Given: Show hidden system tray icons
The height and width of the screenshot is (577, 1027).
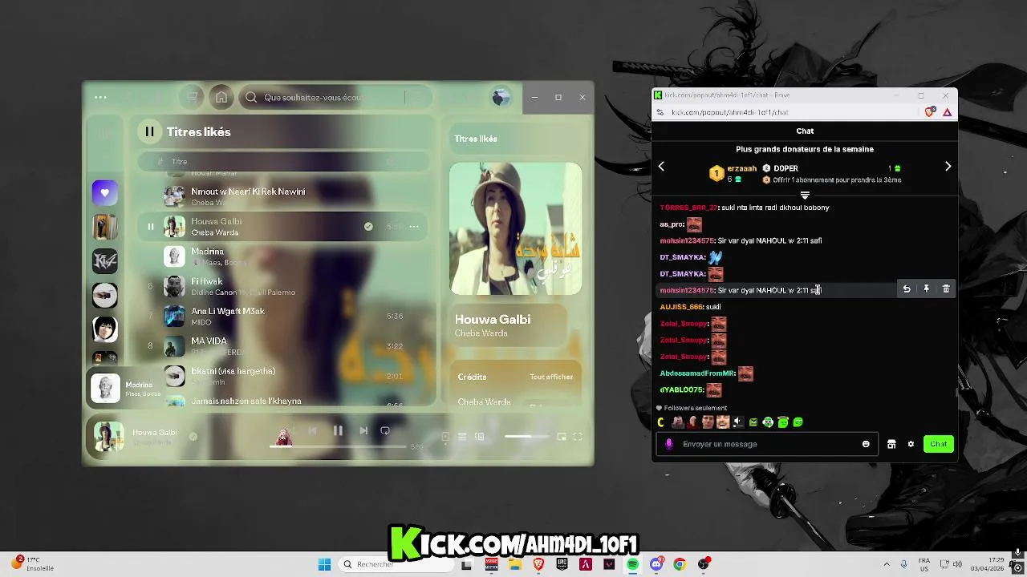Looking at the screenshot, I should click(x=887, y=564).
